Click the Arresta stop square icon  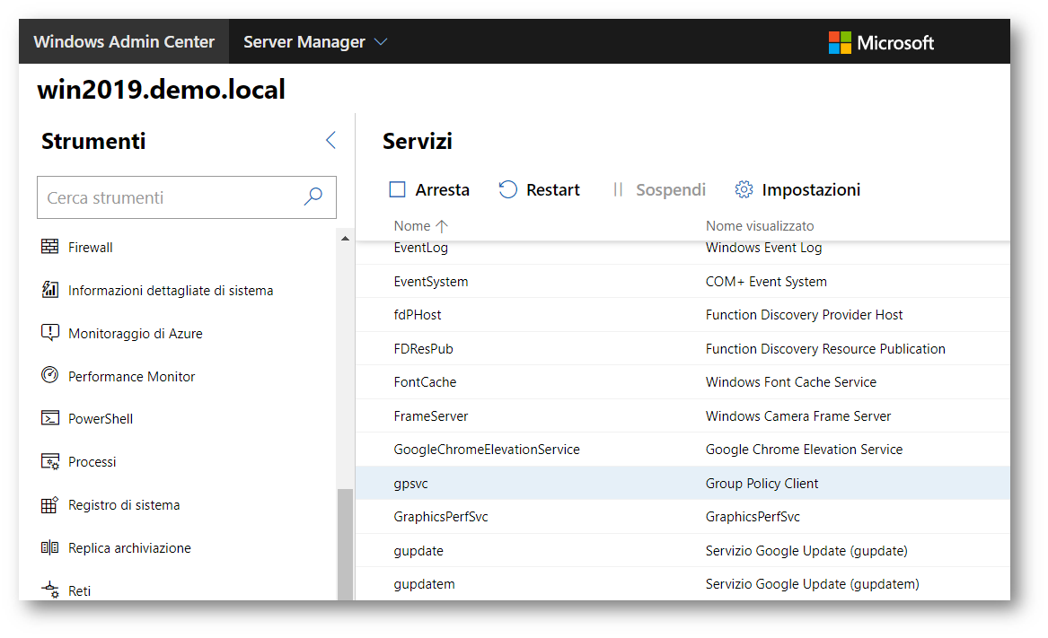(x=397, y=189)
